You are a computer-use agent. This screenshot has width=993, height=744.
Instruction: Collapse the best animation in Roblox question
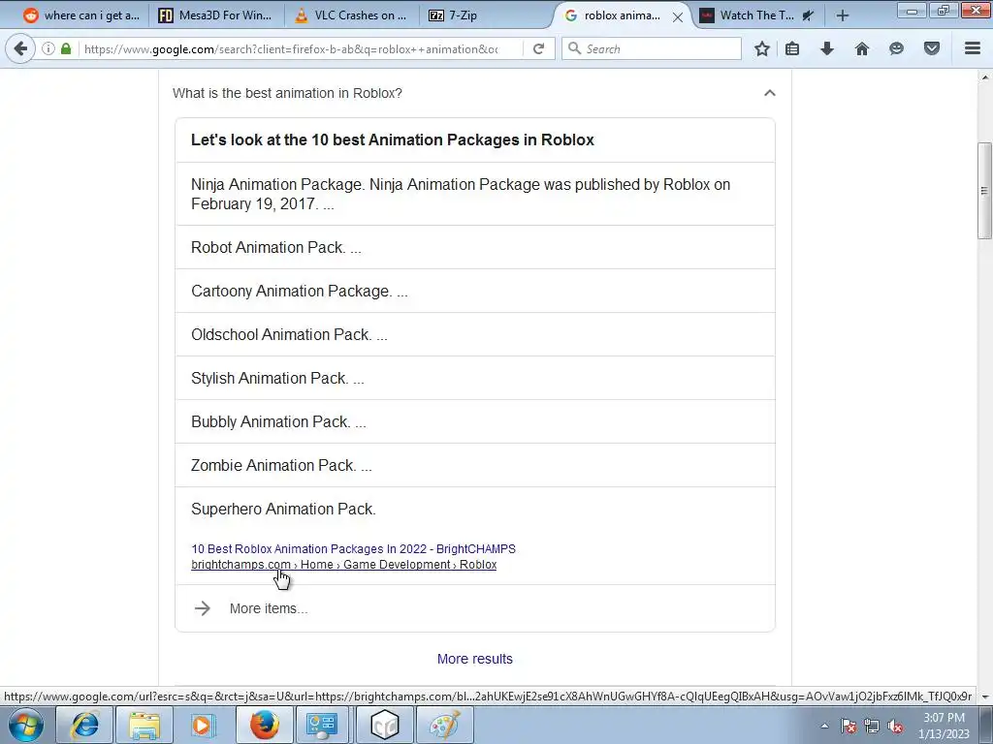[x=769, y=93]
